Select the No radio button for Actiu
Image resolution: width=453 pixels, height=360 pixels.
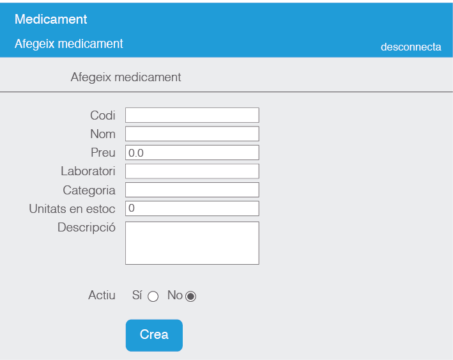click(190, 297)
